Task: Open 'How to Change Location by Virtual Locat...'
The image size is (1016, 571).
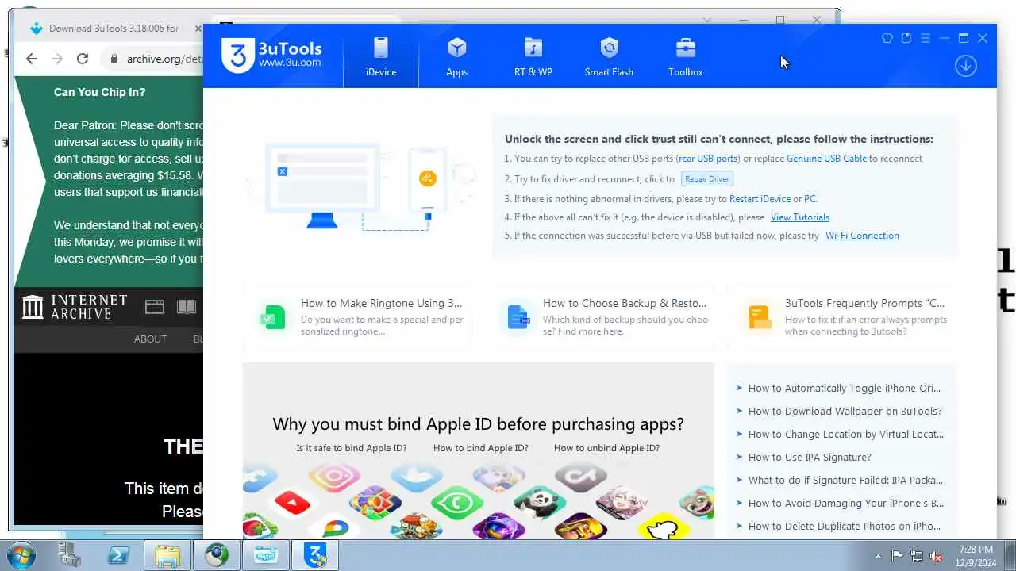Action: coord(845,435)
